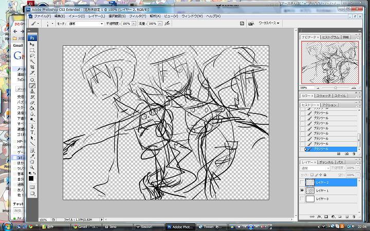Open Gmail in the taskbar
Image resolution: width=370 pixels, height=231 pixels.
click(x=87, y=227)
